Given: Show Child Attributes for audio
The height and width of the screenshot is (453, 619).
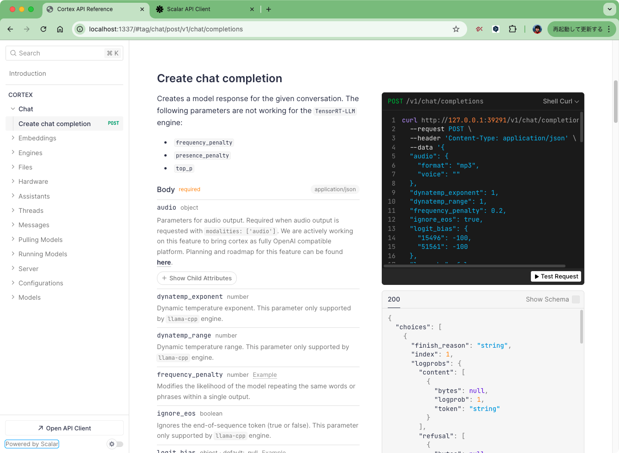Looking at the screenshot, I should pyautogui.click(x=197, y=278).
